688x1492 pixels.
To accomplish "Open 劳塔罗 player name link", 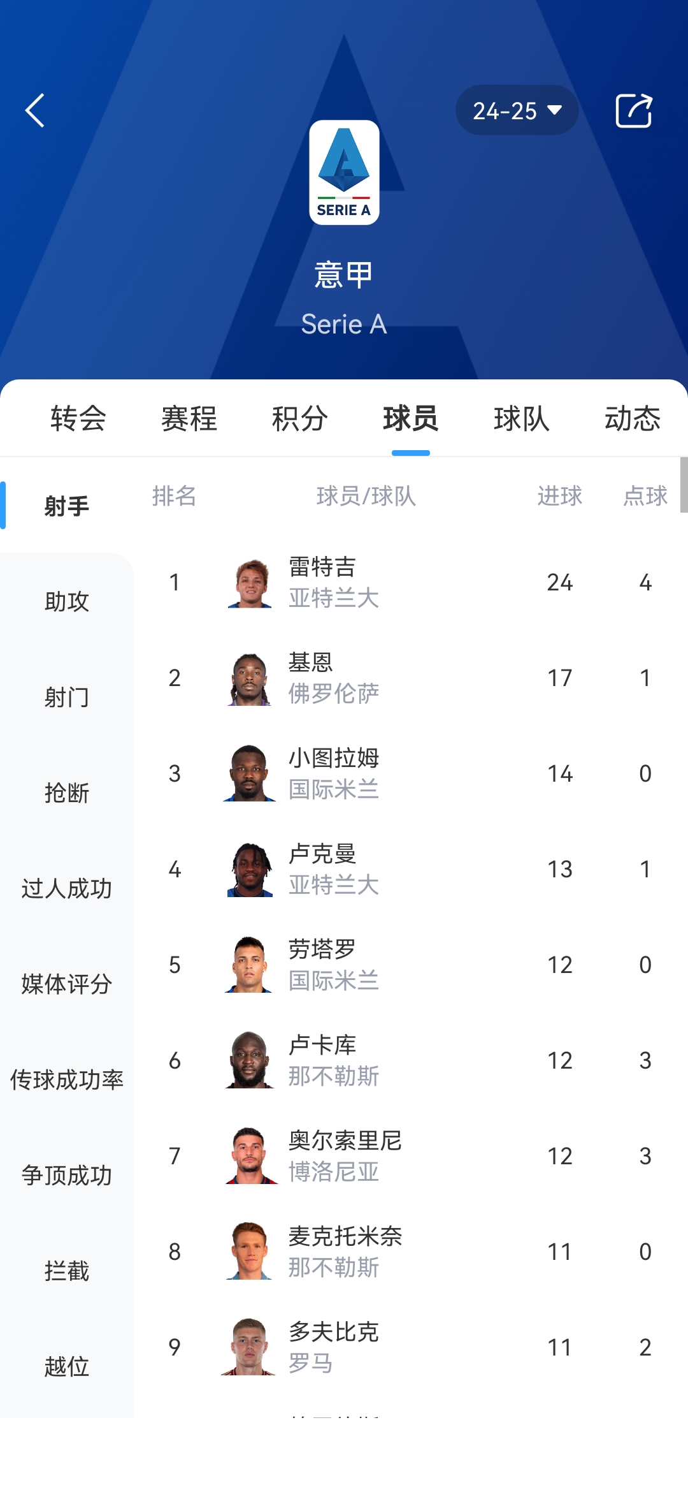I will point(322,949).
